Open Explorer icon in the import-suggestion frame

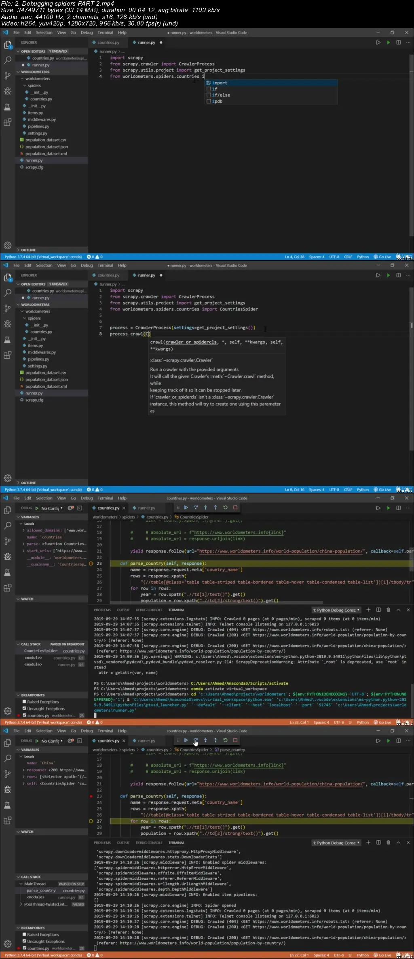point(7,45)
